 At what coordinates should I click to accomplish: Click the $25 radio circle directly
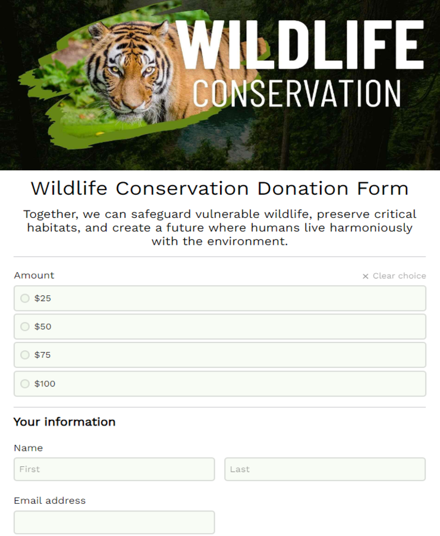click(x=25, y=298)
